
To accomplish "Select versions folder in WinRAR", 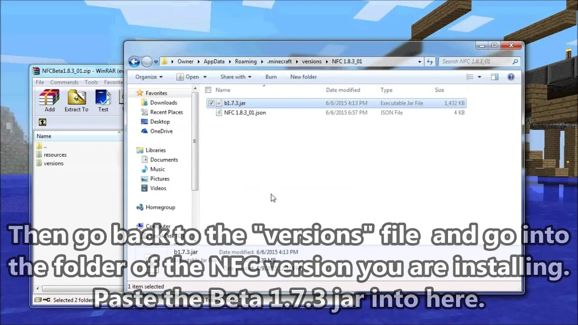I will click(x=53, y=163).
